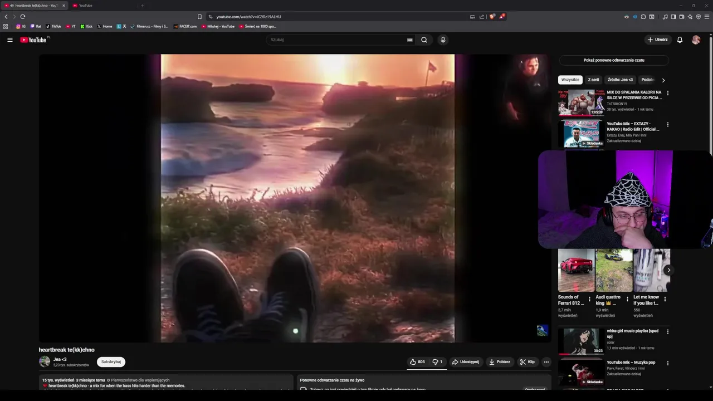This screenshot has height=401, width=713.
Task: Open the Audi quattro king short thumbnail
Action: coord(614,270)
